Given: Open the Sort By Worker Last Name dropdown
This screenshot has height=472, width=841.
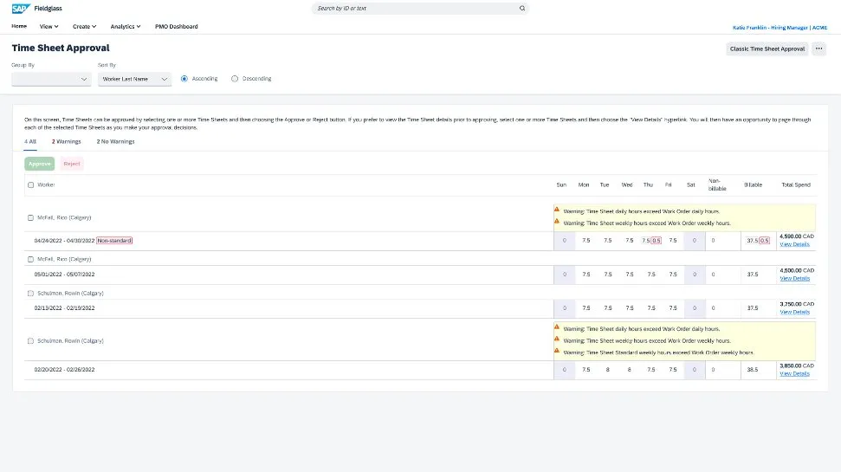Looking at the screenshot, I should pos(134,79).
